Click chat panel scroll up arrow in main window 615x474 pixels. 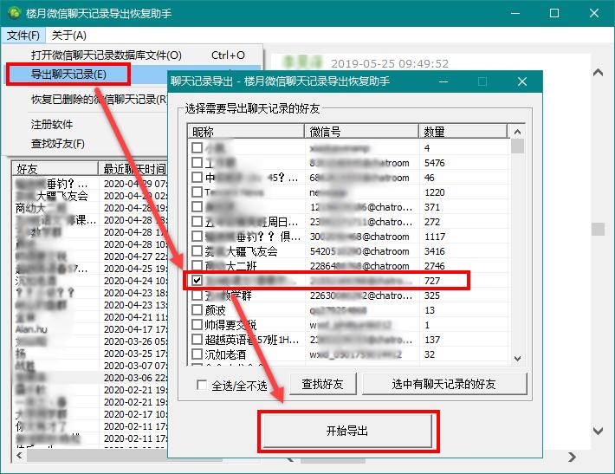tap(599, 72)
